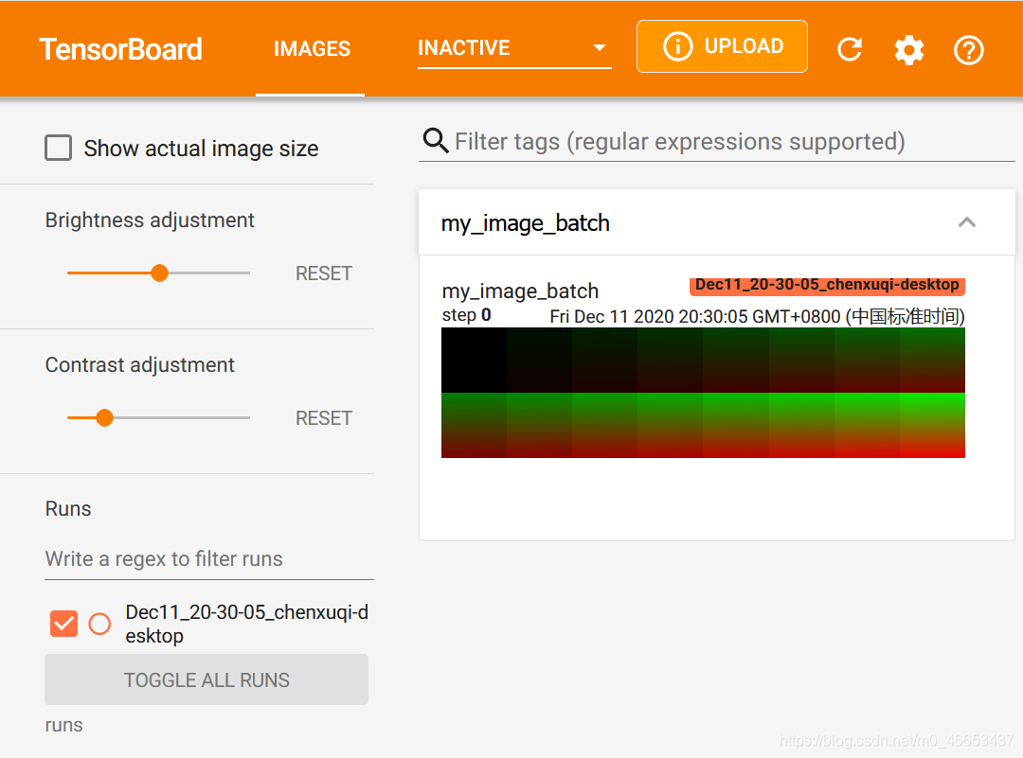The image size is (1023, 758).
Task: Open the INACTIVE dashboards dropdown
Action: pos(514,47)
